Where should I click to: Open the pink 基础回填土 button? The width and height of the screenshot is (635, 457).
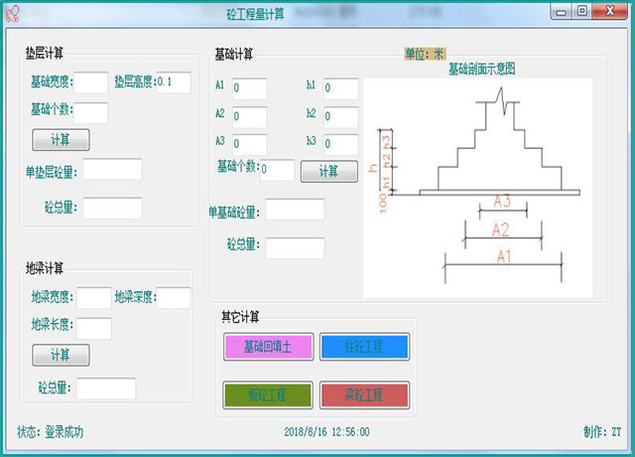click(x=268, y=347)
